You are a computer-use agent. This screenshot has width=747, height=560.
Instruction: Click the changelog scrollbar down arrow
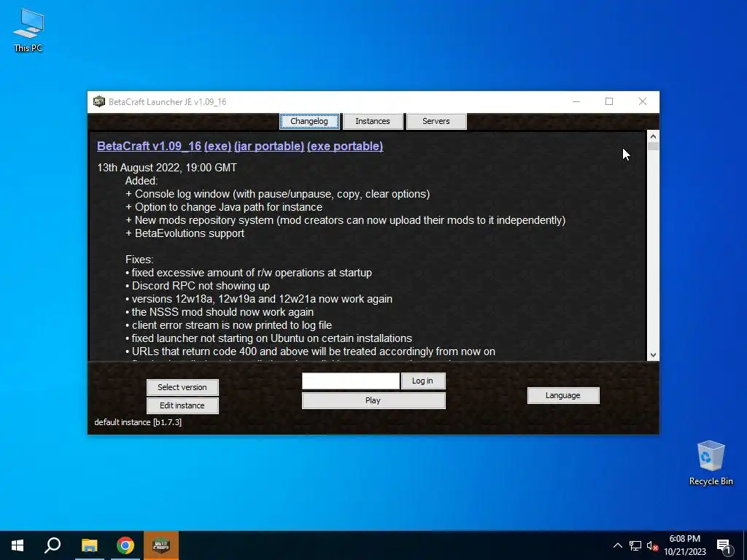pyautogui.click(x=653, y=355)
